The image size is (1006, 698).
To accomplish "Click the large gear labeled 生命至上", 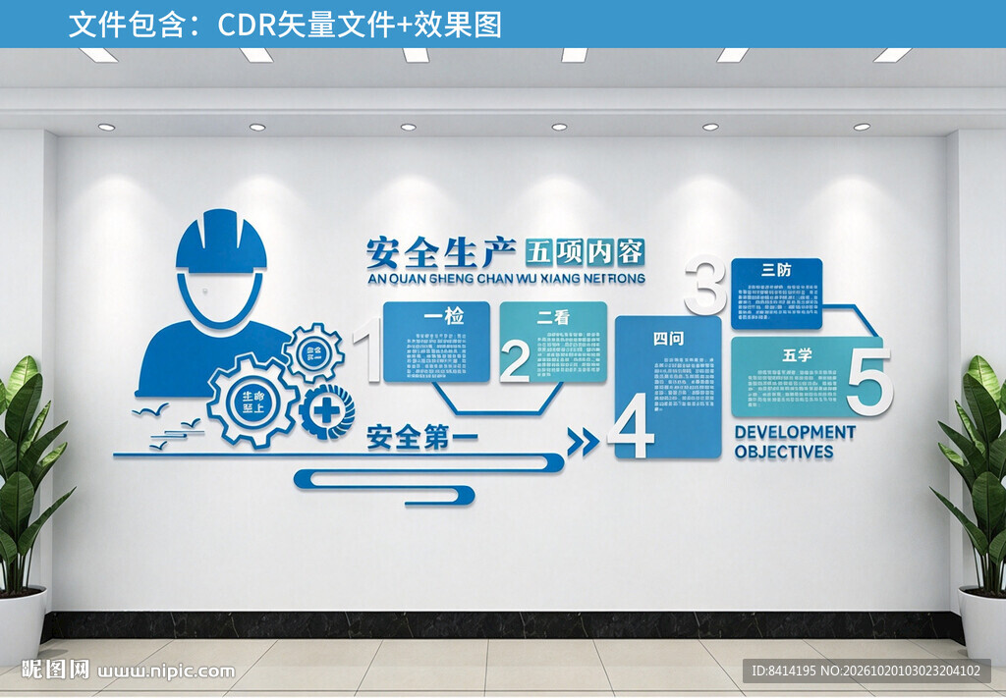I will [252, 401].
